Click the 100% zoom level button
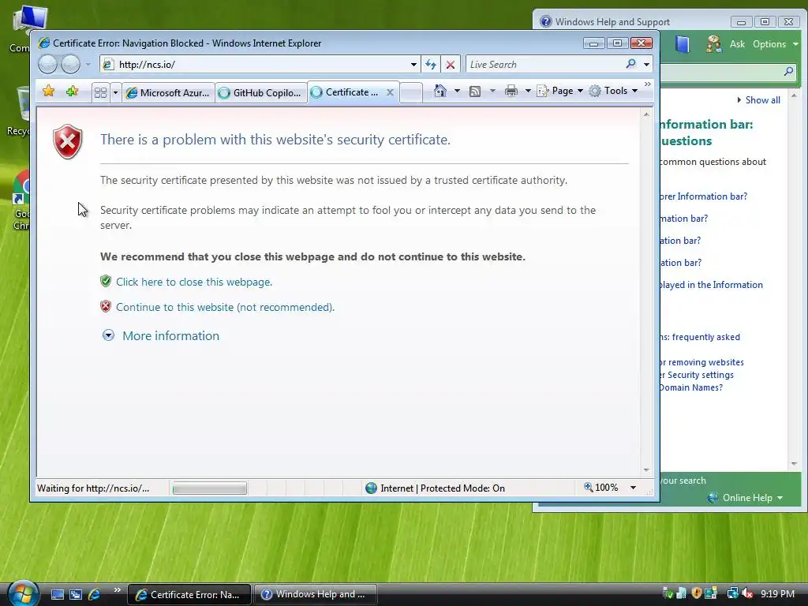The height and width of the screenshot is (606, 808). click(600, 488)
